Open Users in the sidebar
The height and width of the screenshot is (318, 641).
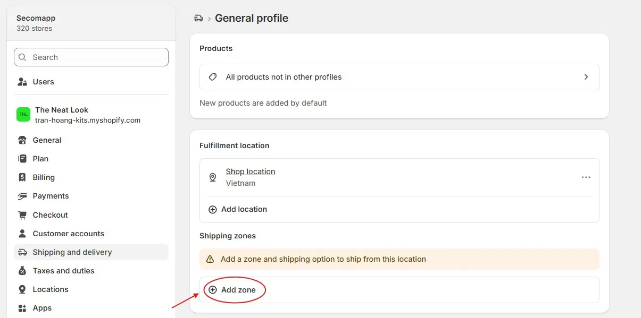pyautogui.click(x=91, y=82)
